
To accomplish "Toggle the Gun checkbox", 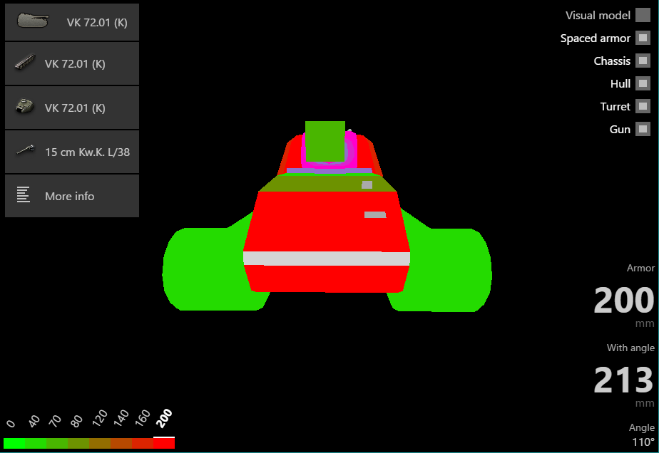I will click(x=643, y=128).
